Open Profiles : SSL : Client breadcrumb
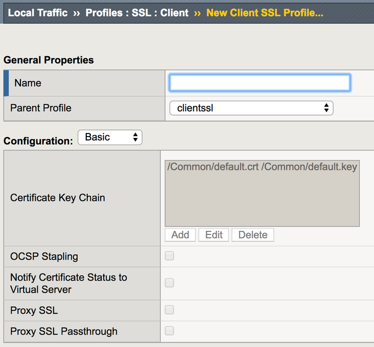Viewport: 374px width, 347px height. [x=137, y=12]
